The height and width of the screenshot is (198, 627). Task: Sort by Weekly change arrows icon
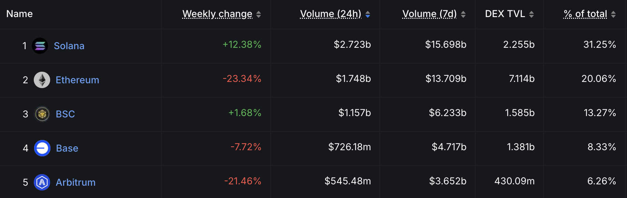click(x=259, y=14)
